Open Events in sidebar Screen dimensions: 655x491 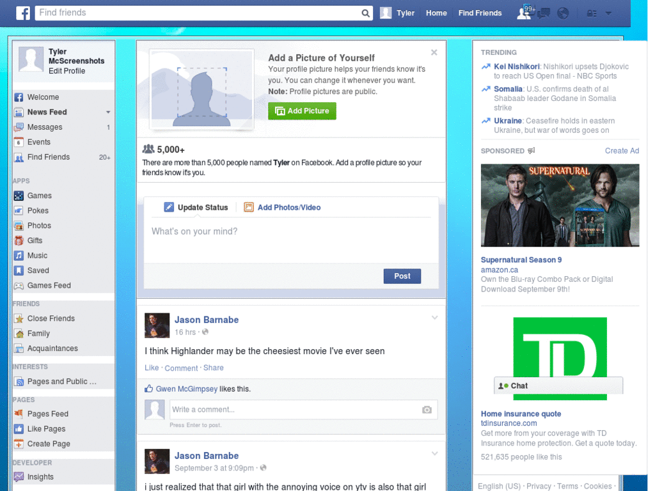pyautogui.click(x=39, y=142)
